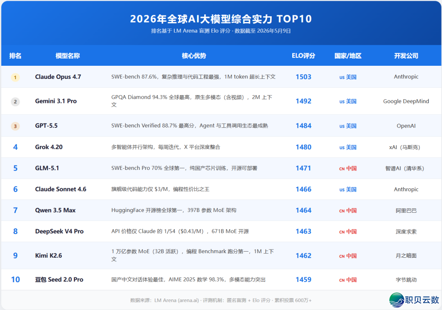The width and height of the screenshot is (442, 310).
Task: Click model name Gemini 3.1 Pro
Action: click(x=56, y=101)
